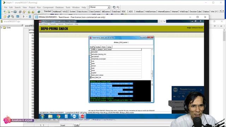Click the Toggle Form/Unit icon
Image resolution: width=226 pixels, height=127 pixels.
coord(13,17)
